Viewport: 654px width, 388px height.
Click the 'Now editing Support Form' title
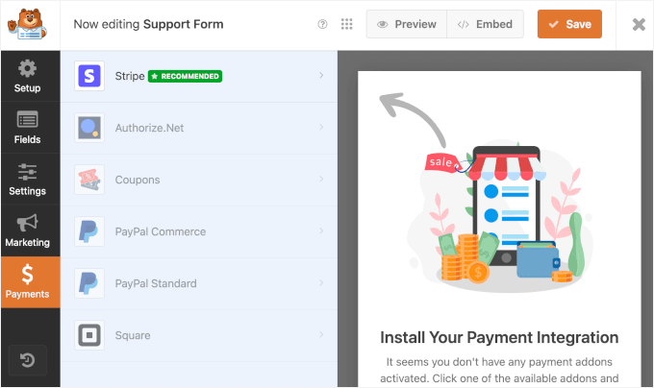tap(148, 24)
